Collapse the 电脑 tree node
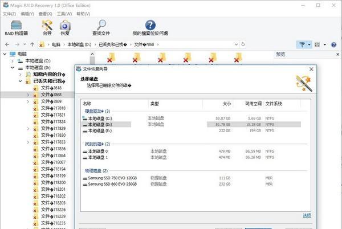The height and width of the screenshot is (229, 342). tap(5, 54)
